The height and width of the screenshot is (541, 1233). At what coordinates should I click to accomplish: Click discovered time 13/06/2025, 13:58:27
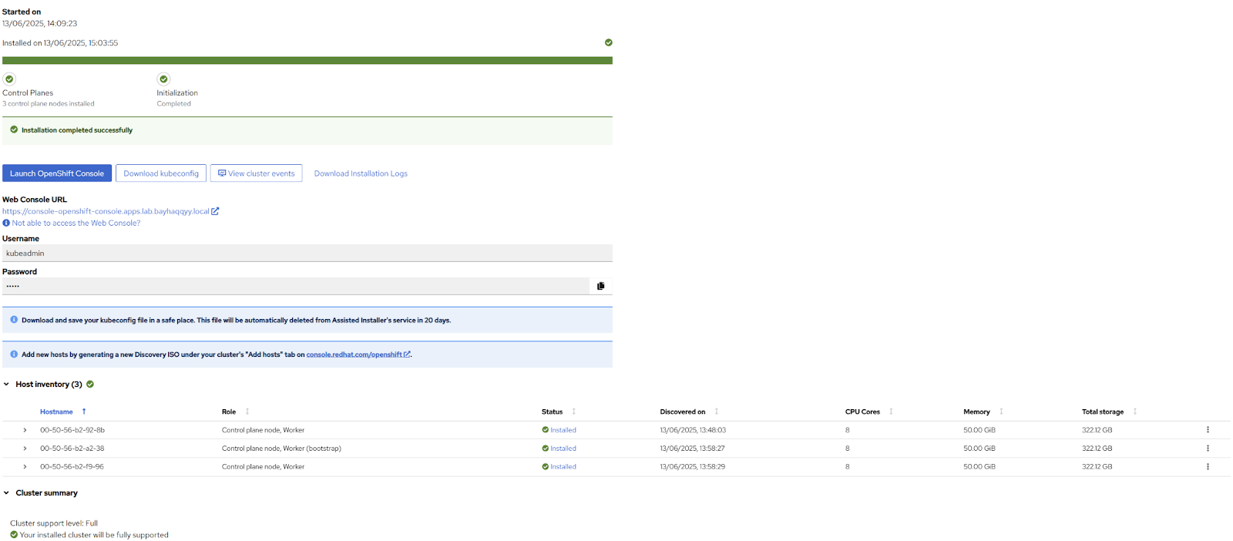click(693, 449)
